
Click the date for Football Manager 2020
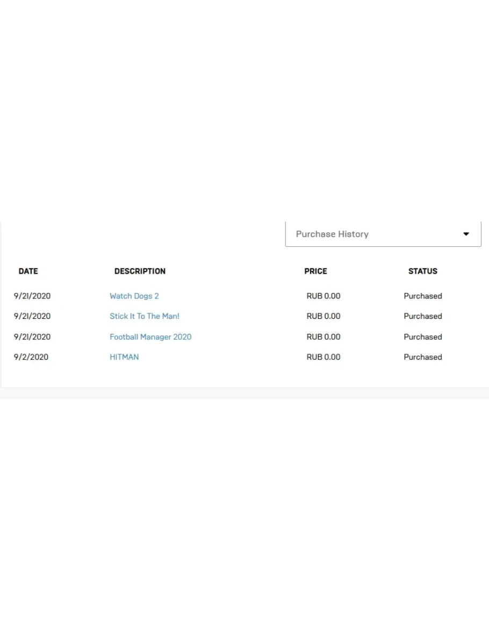pos(32,337)
